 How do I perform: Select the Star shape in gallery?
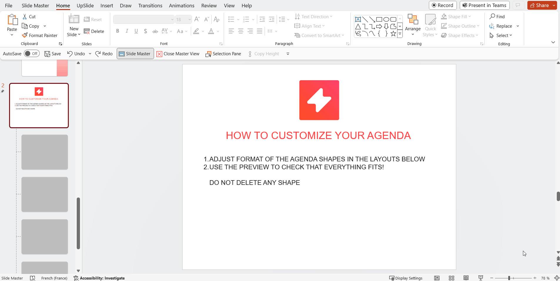coord(393,34)
